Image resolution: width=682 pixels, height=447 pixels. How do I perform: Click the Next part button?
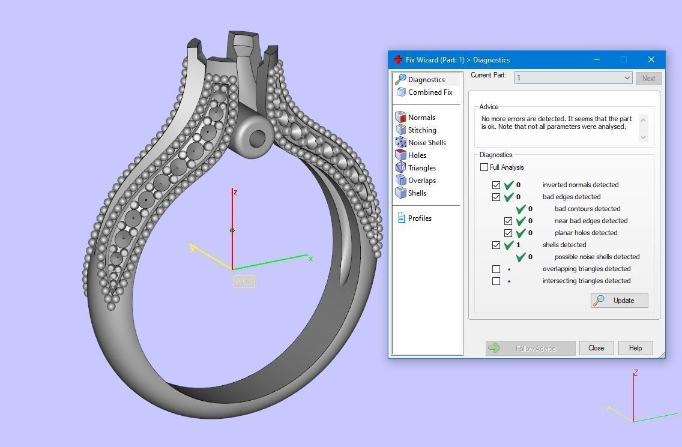[x=648, y=78]
